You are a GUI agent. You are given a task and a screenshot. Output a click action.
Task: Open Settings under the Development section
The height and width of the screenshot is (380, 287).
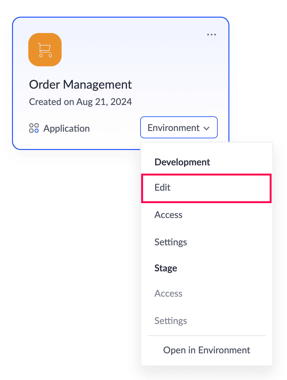[x=170, y=242]
